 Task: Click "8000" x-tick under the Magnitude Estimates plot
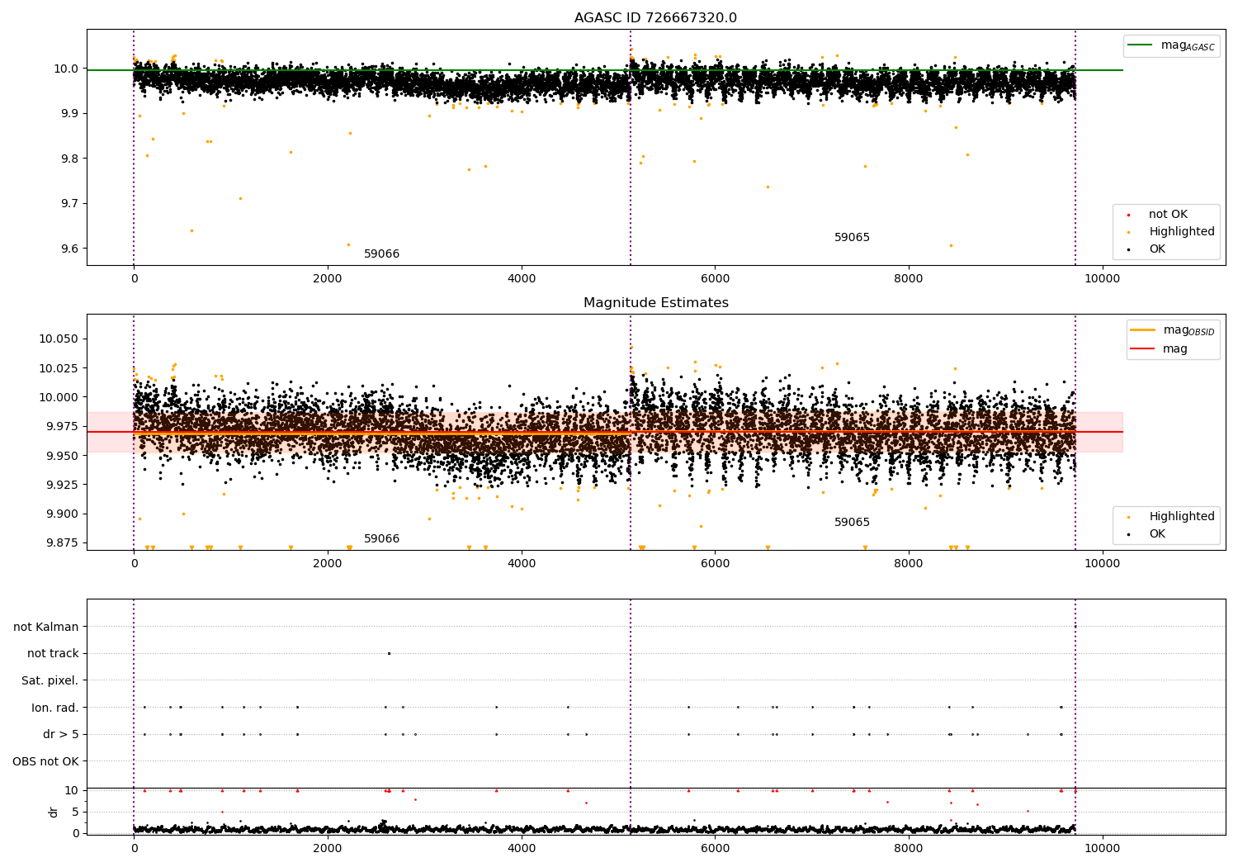[909, 563]
